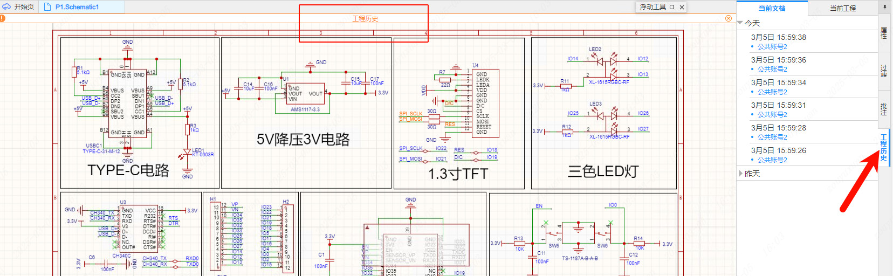Collapse the 今天 history group
Viewport: 893px width, 276px height.
pos(740,23)
